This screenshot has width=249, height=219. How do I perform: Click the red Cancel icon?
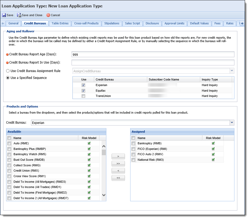click(x=48, y=15)
